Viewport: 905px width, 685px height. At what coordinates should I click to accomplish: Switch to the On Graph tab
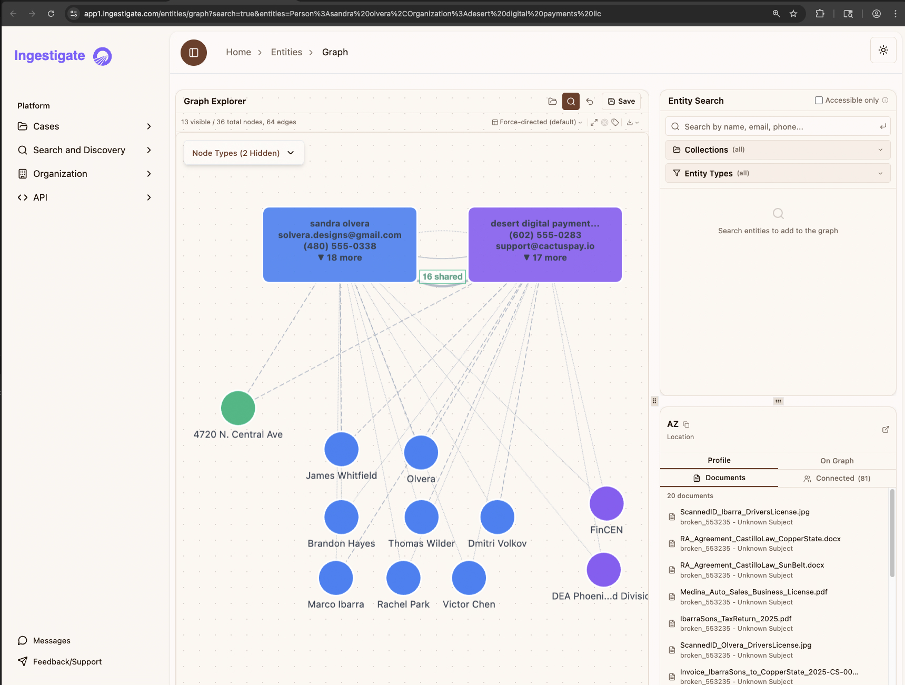tap(837, 461)
